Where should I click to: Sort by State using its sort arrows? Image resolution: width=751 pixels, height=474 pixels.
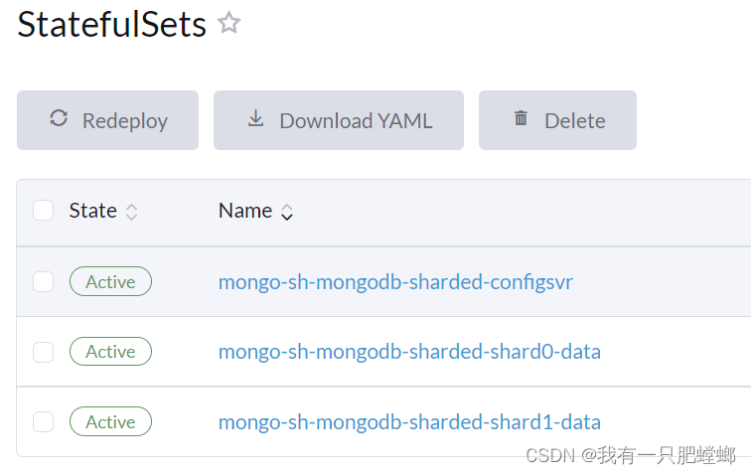(131, 212)
